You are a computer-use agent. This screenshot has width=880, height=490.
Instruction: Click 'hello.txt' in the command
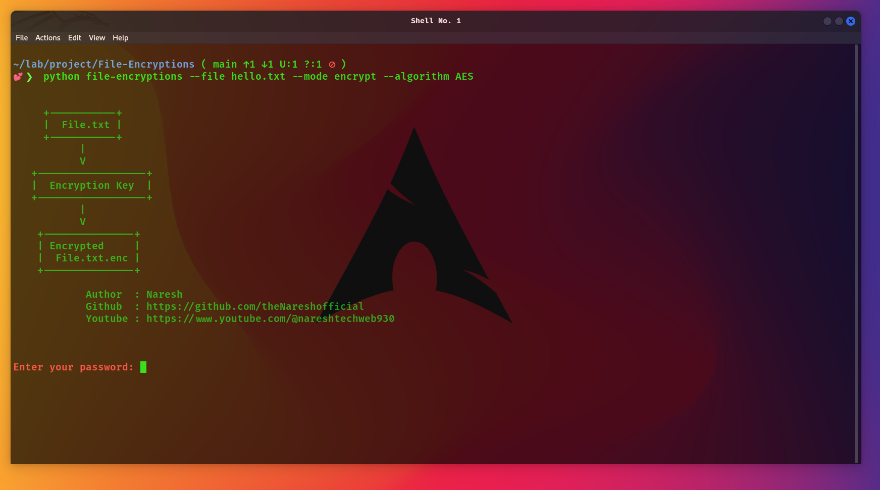(258, 77)
